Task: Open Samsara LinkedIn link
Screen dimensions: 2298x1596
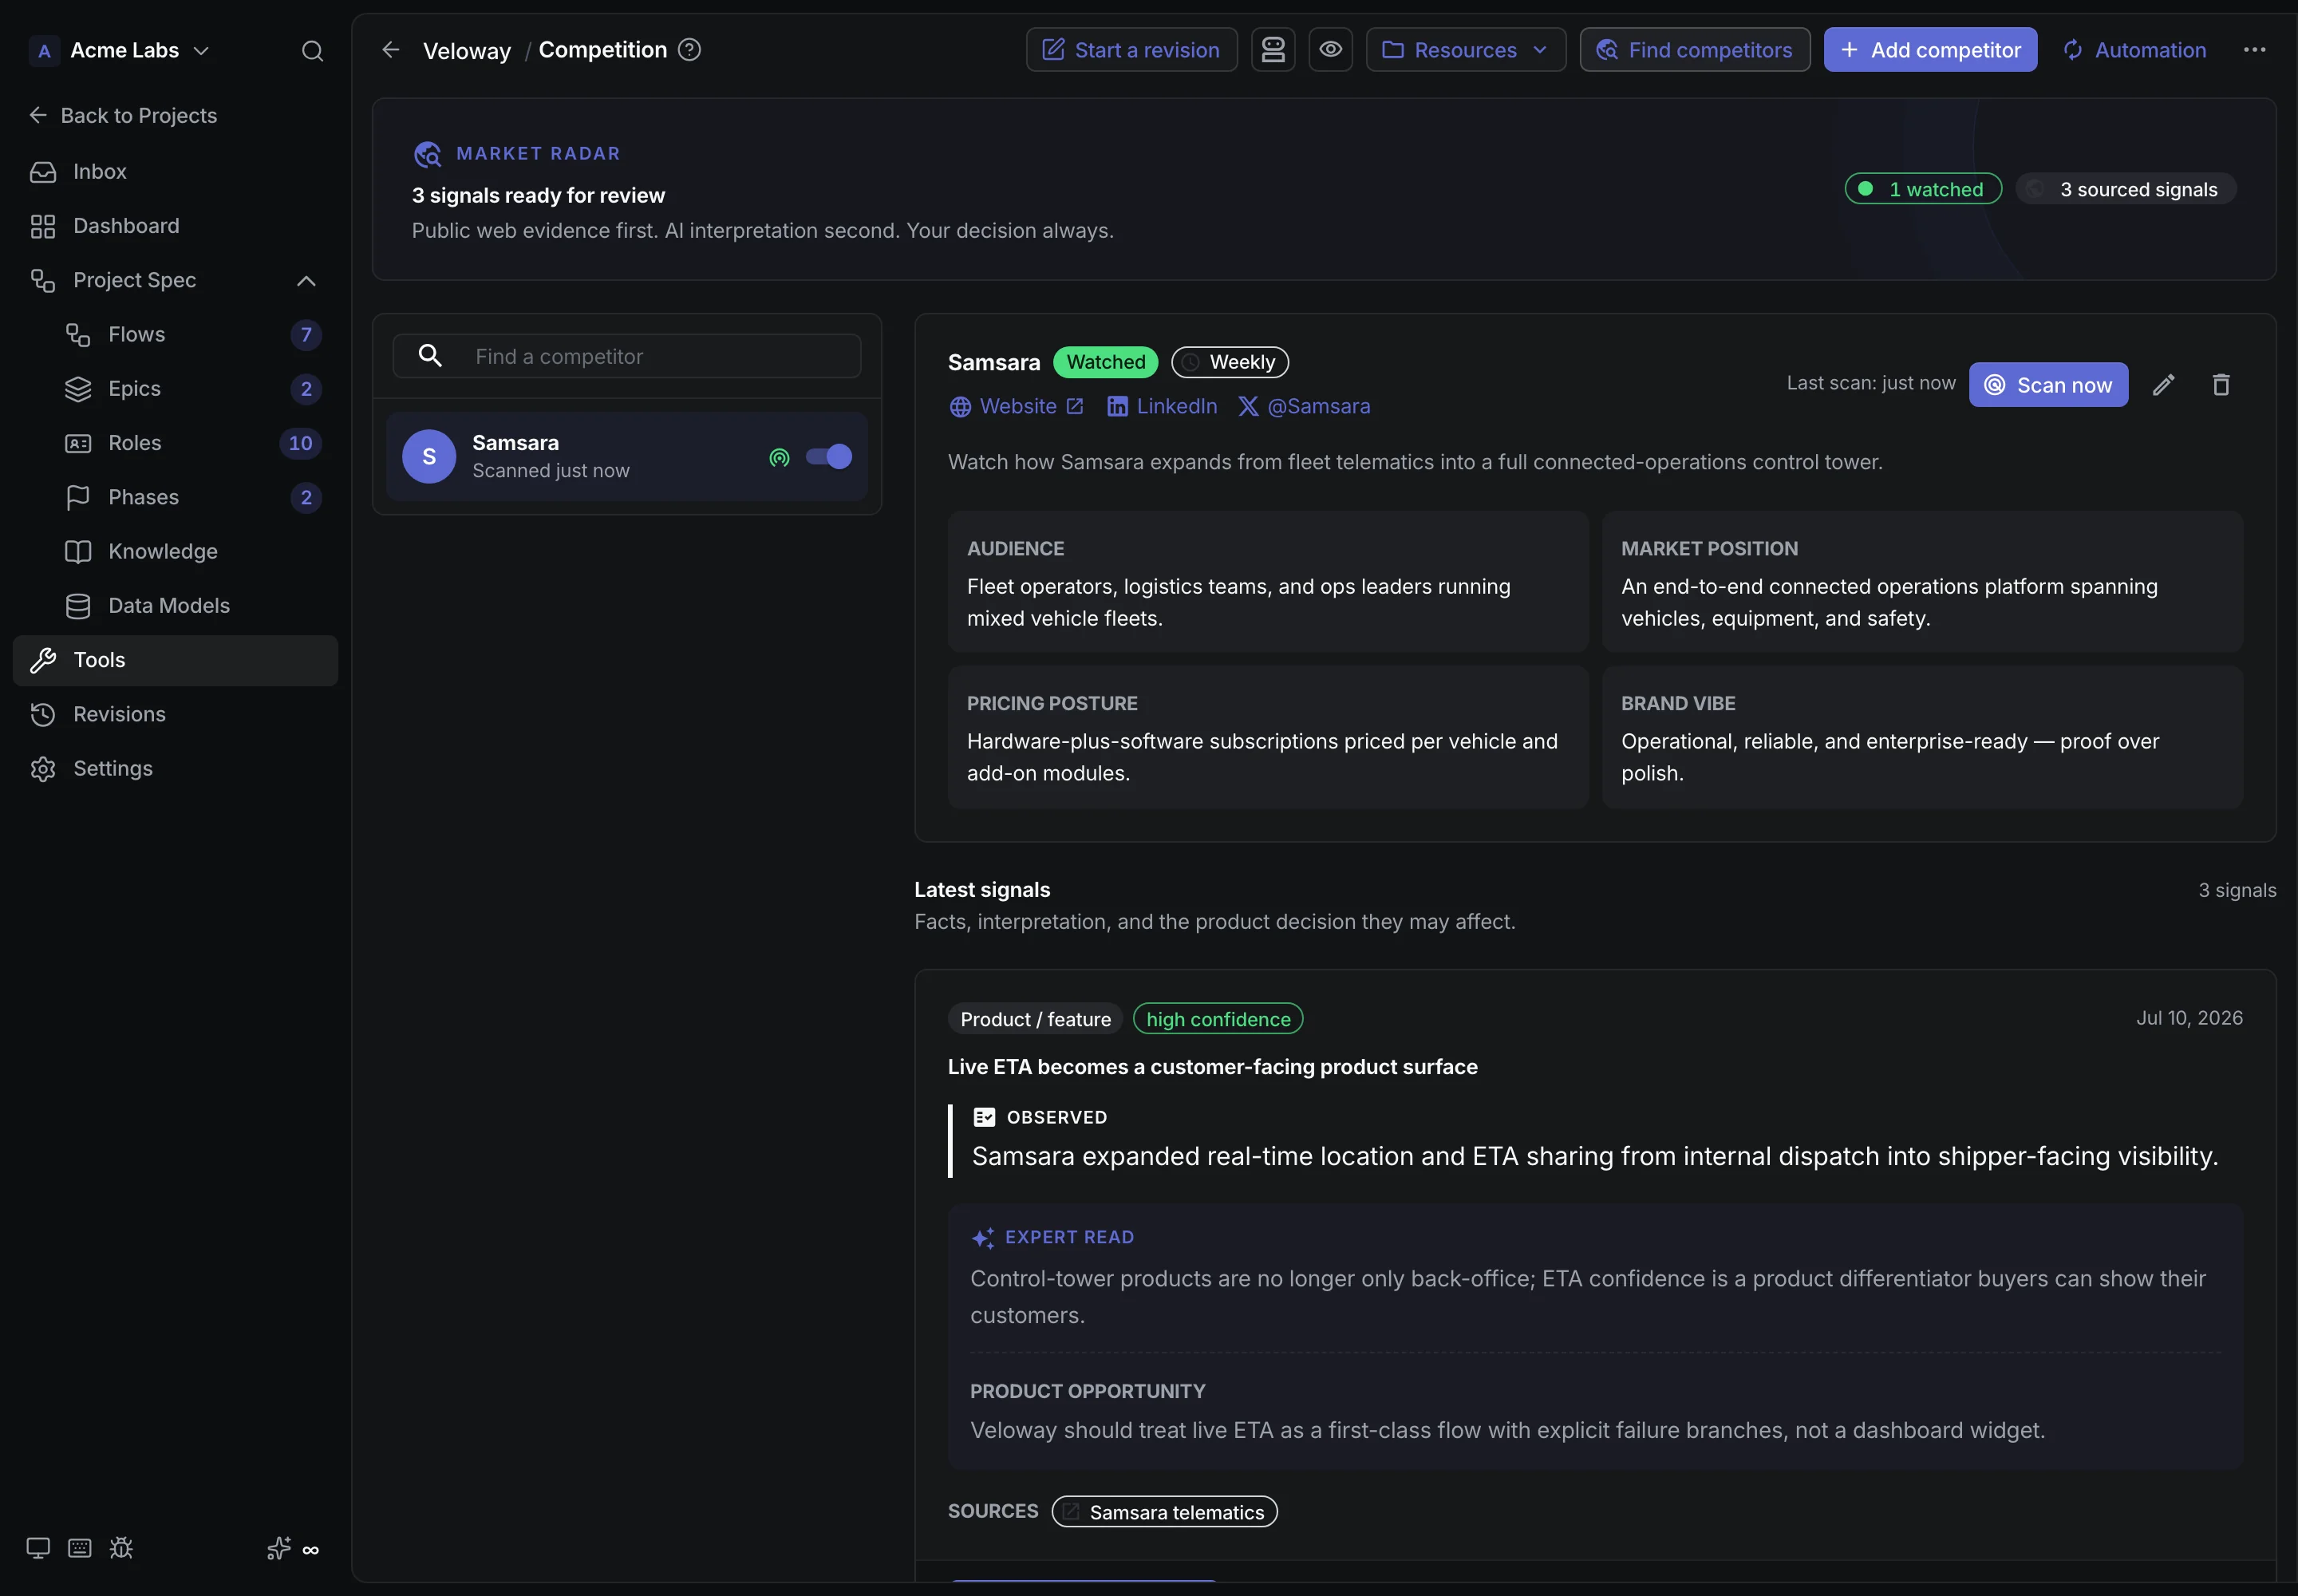Action: pyautogui.click(x=1162, y=406)
